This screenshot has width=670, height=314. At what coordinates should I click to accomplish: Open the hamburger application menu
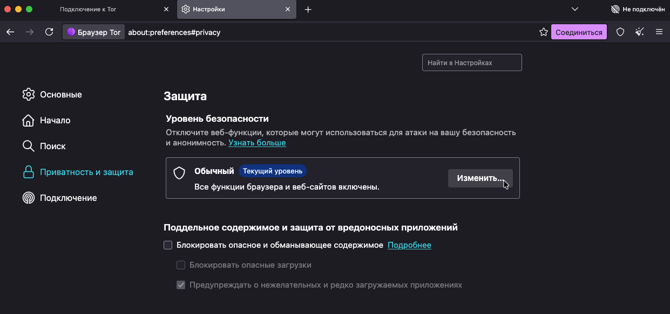click(659, 32)
